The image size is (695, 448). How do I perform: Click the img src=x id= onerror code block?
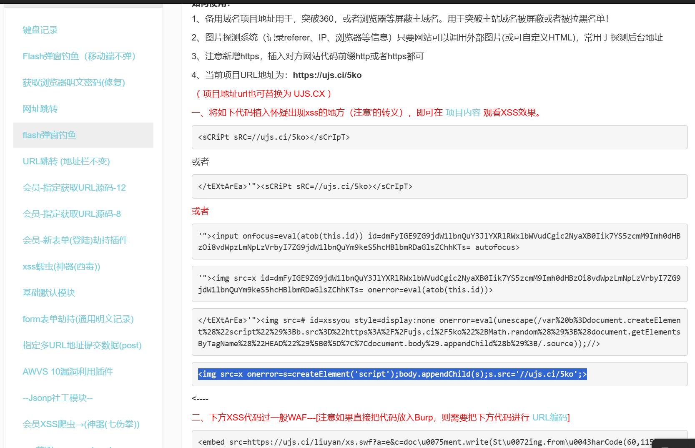pos(439,284)
